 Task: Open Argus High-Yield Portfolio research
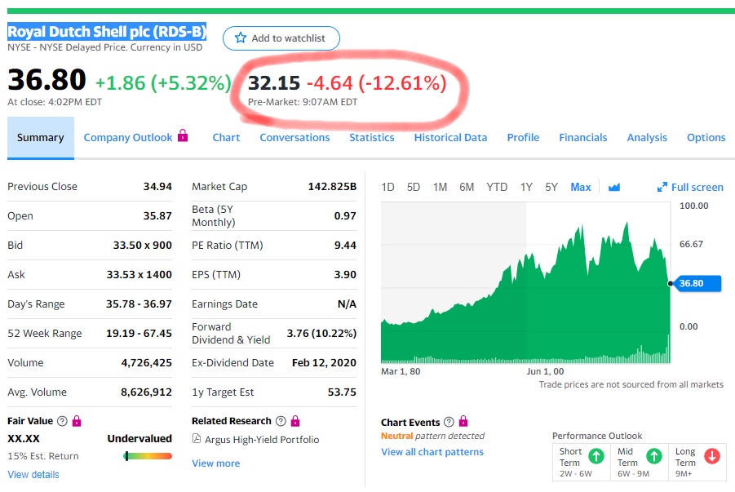(x=262, y=440)
